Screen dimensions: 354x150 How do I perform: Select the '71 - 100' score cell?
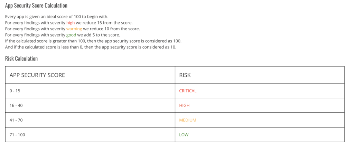(17, 135)
